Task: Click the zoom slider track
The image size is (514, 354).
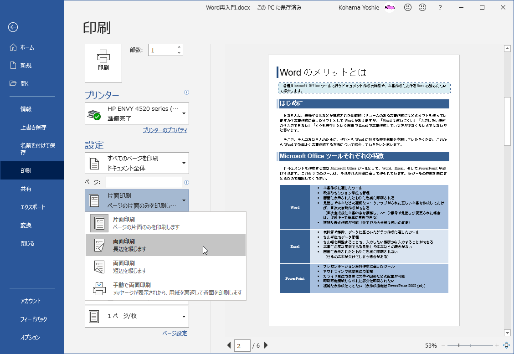Action: click(x=470, y=345)
